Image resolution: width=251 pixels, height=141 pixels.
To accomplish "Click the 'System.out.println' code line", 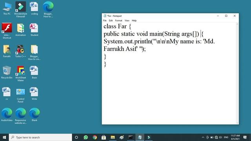I will coord(159,41).
